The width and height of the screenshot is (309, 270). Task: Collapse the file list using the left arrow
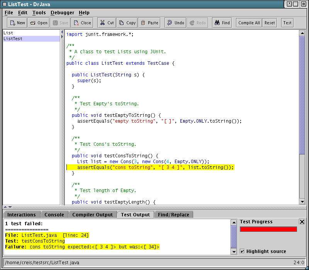coord(62,32)
